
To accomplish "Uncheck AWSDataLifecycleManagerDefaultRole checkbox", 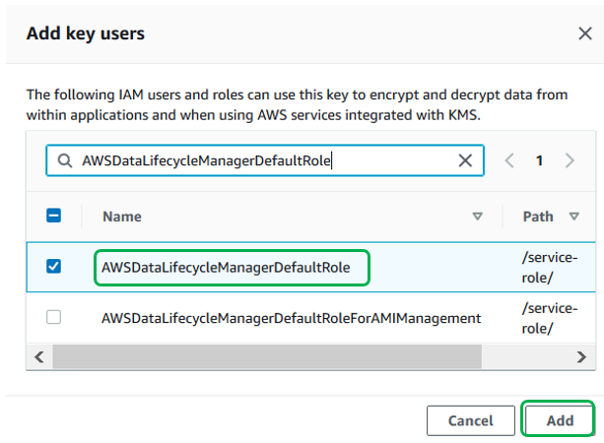I will (53, 267).
